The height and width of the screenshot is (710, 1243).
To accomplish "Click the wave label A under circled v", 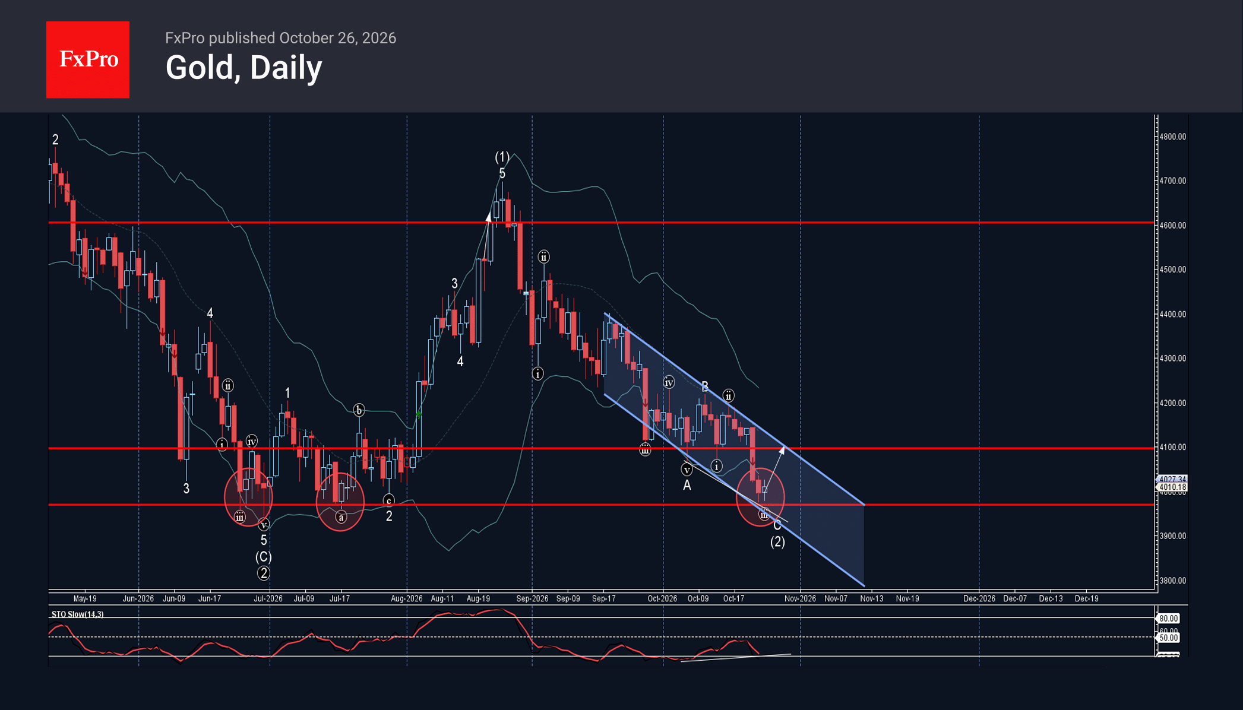I will [x=687, y=486].
